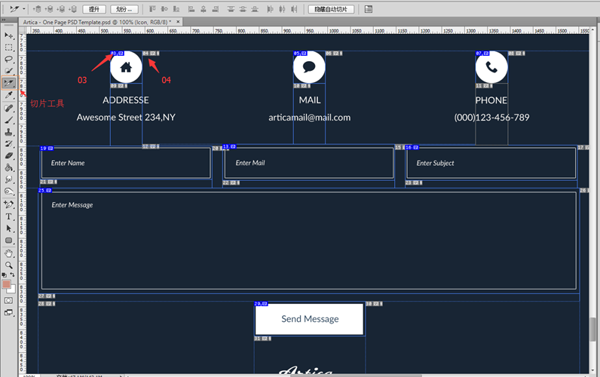Select the Clone Stamp tool
The width and height of the screenshot is (600, 377).
click(9, 132)
